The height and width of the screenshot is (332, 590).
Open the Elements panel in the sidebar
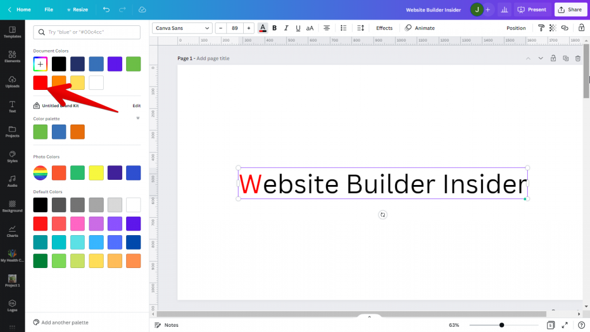pyautogui.click(x=12, y=55)
